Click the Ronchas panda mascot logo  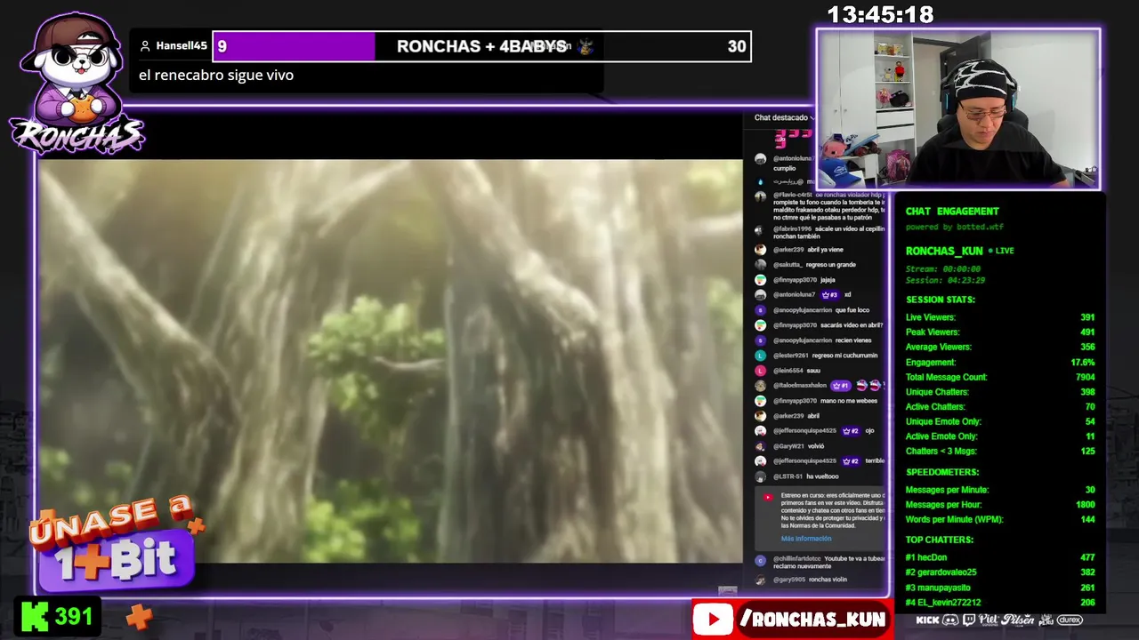77,84
